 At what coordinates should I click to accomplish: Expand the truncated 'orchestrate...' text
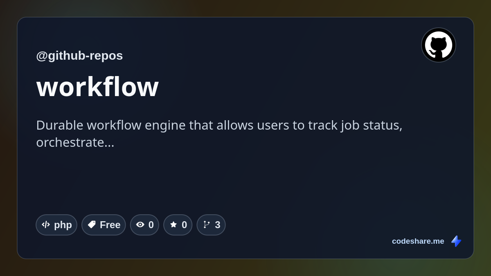tap(75, 142)
